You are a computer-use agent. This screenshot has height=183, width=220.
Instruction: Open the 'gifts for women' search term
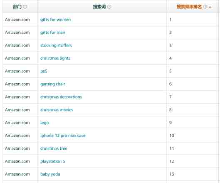56,20
